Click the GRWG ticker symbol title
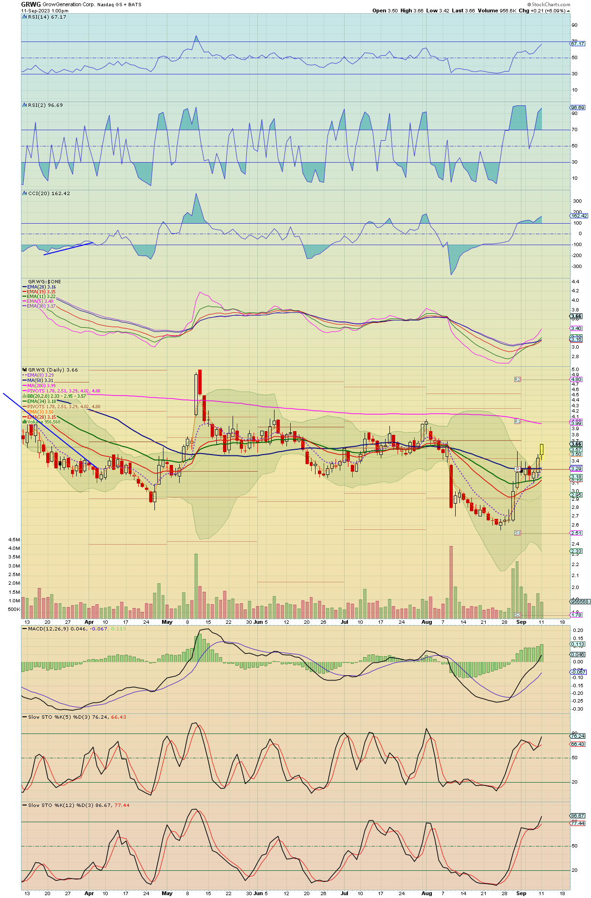Screen dimensions: 591x898 tap(31, 4)
